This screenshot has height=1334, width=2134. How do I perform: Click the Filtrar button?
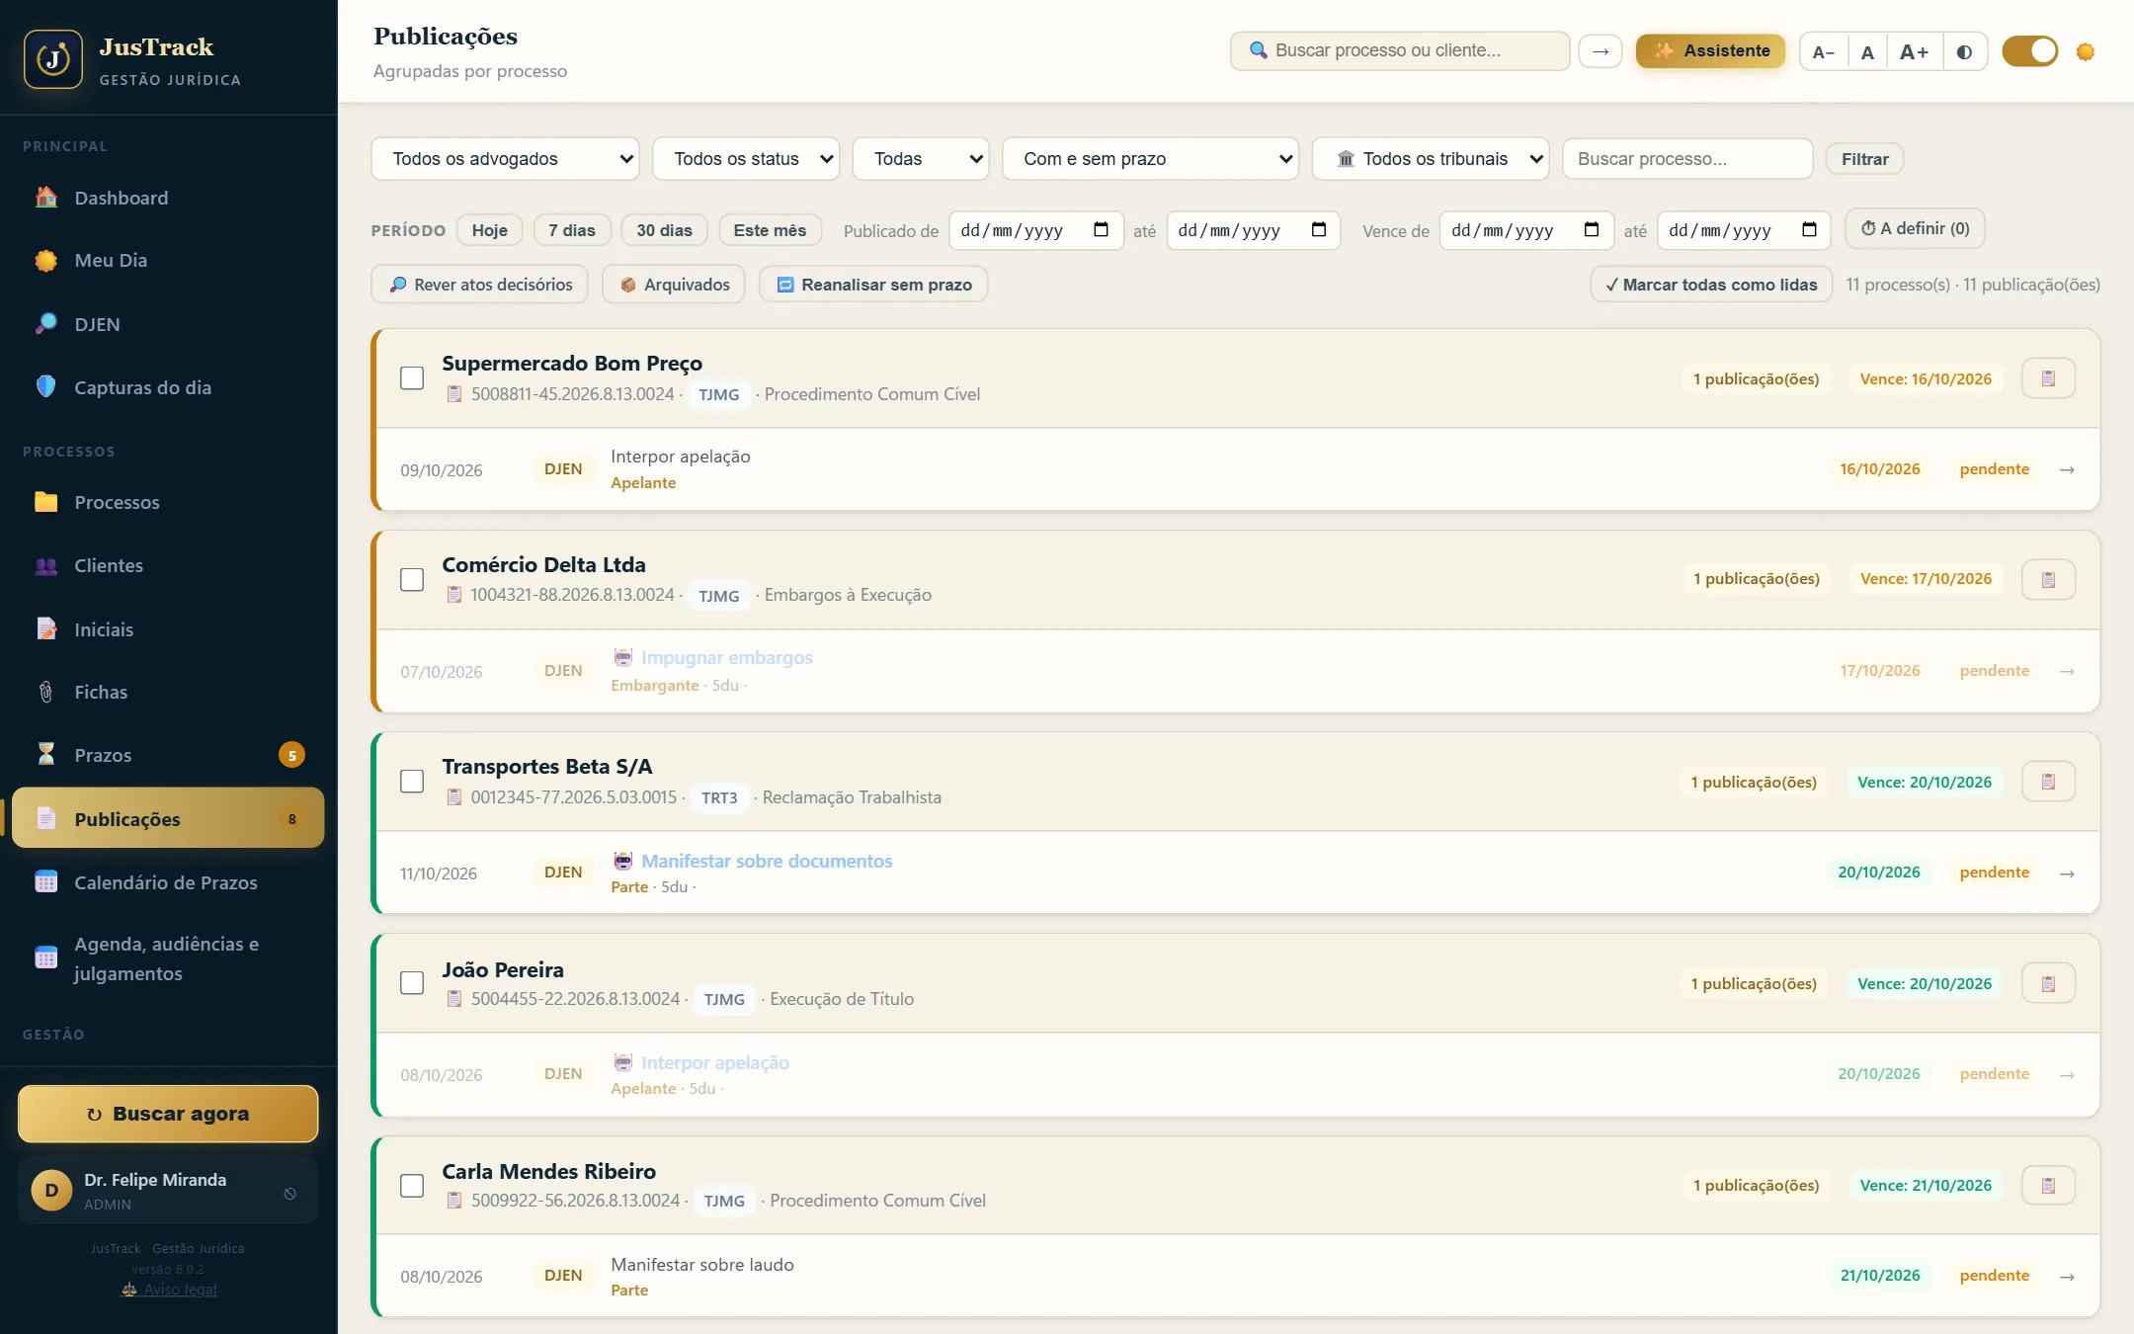click(x=1864, y=159)
